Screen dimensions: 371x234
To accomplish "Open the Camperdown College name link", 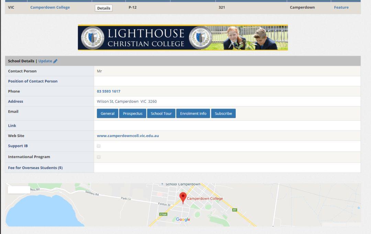I will 50,7.
